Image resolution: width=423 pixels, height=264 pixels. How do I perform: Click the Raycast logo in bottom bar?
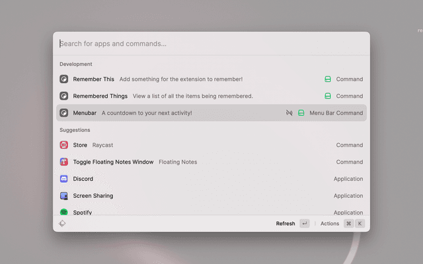(x=62, y=224)
